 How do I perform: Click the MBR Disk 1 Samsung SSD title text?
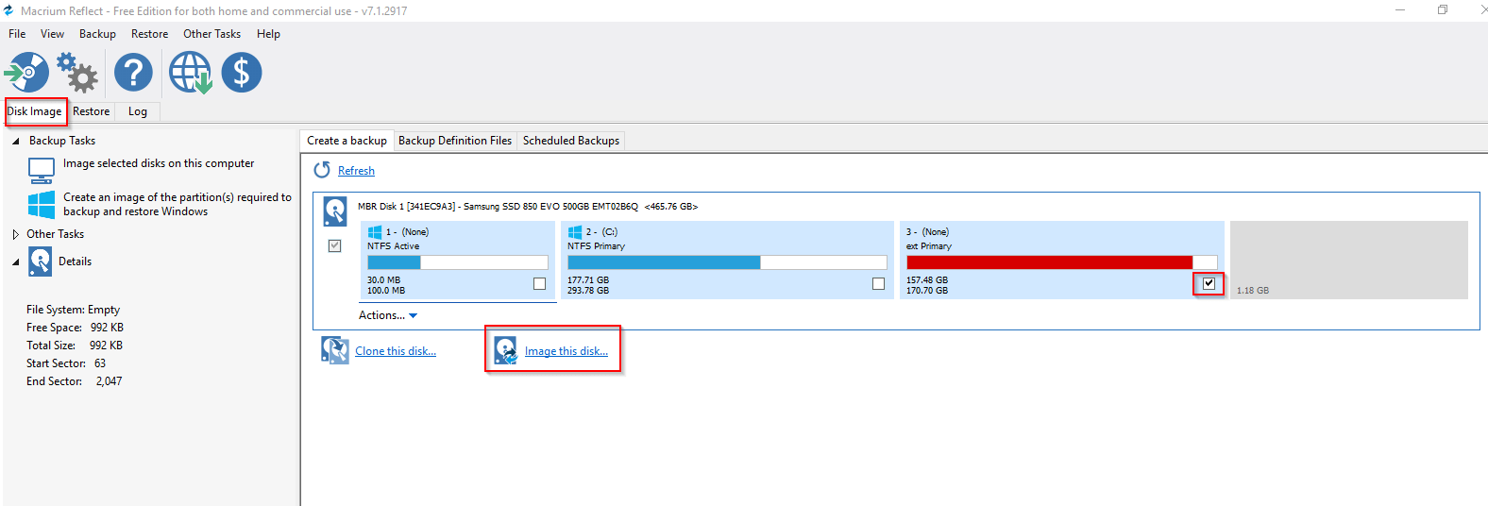[x=528, y=206]
